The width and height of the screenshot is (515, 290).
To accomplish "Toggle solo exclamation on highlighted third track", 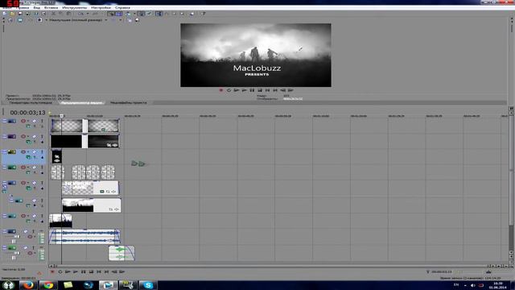I will coord(42,152).
